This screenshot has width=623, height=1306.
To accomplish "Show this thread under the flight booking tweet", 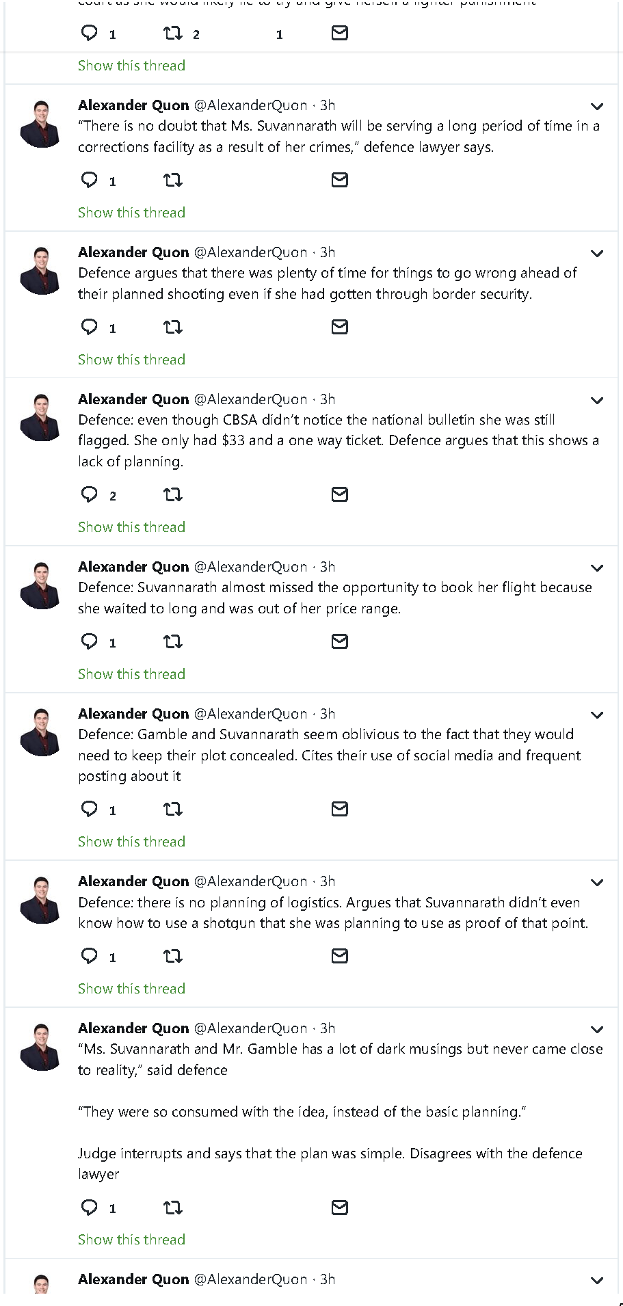I will [x=131, y=674].
